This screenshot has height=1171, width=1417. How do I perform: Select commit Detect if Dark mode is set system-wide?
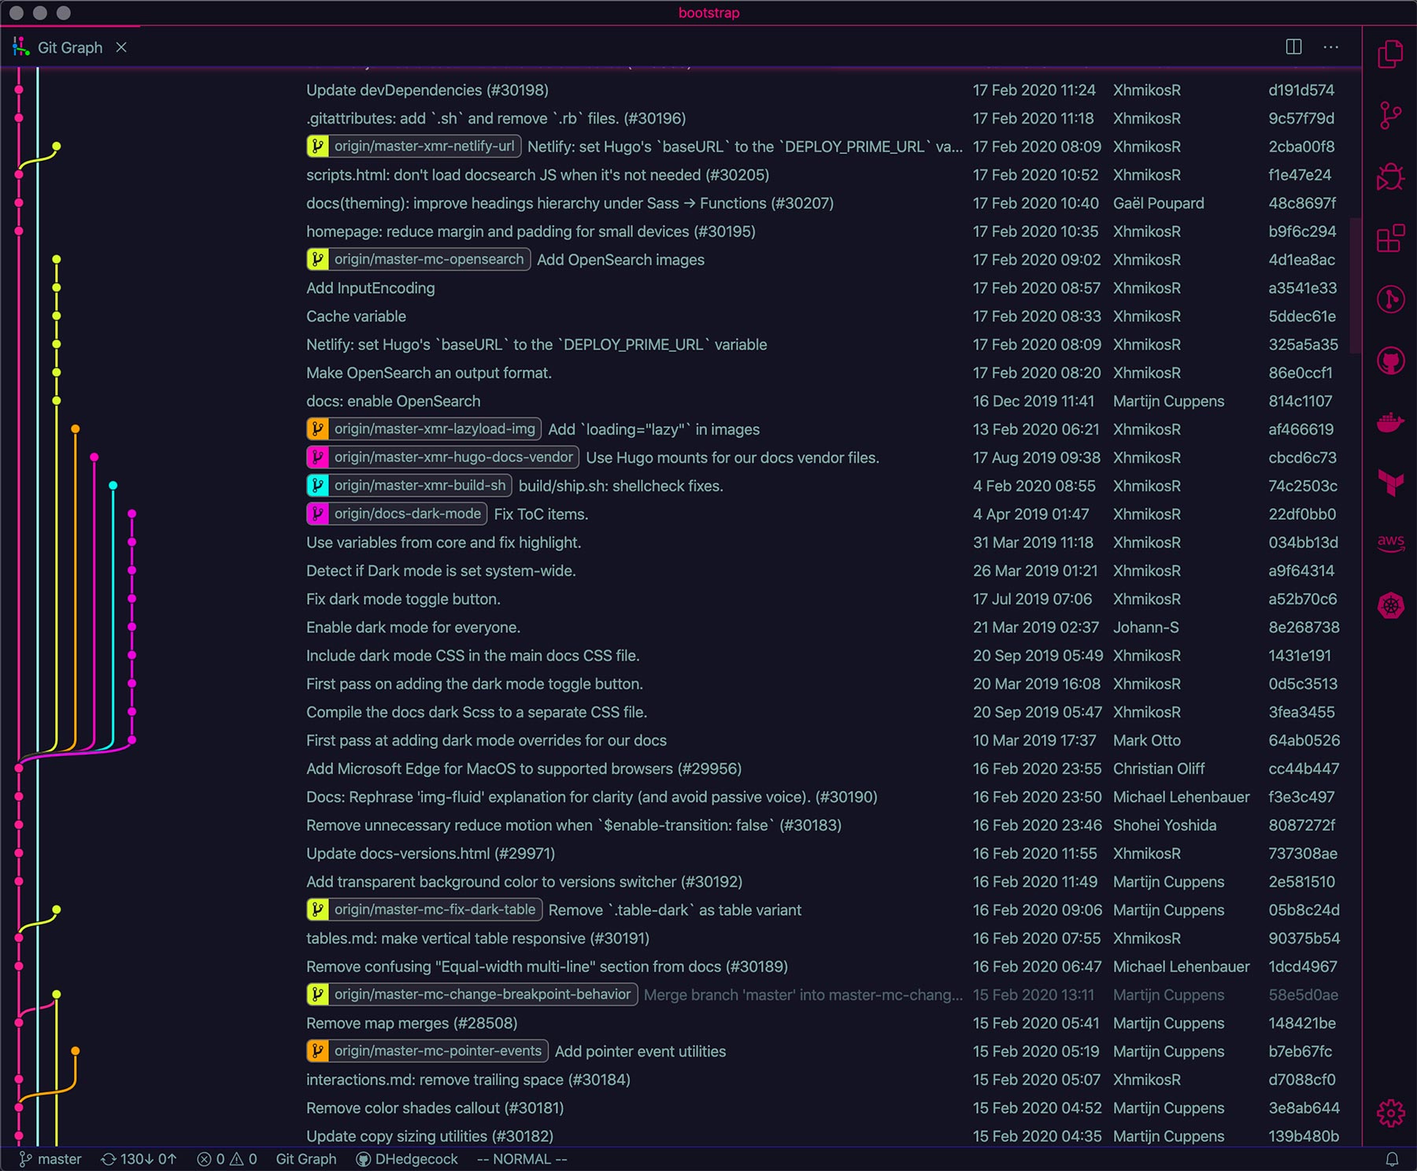point(441,571)
